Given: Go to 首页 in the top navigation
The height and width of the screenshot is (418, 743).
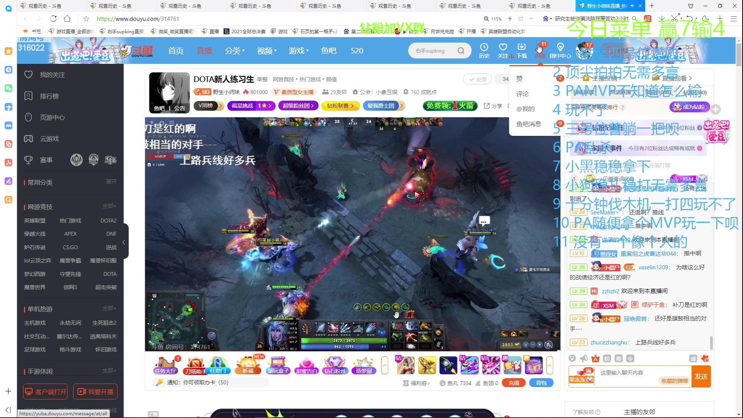Looking at the screenshot, I should point(176,51).
